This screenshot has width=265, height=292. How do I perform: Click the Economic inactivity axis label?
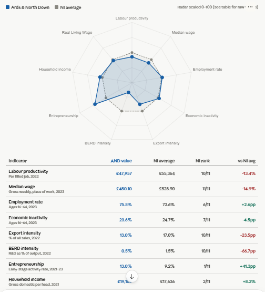(x=202, y=115)
